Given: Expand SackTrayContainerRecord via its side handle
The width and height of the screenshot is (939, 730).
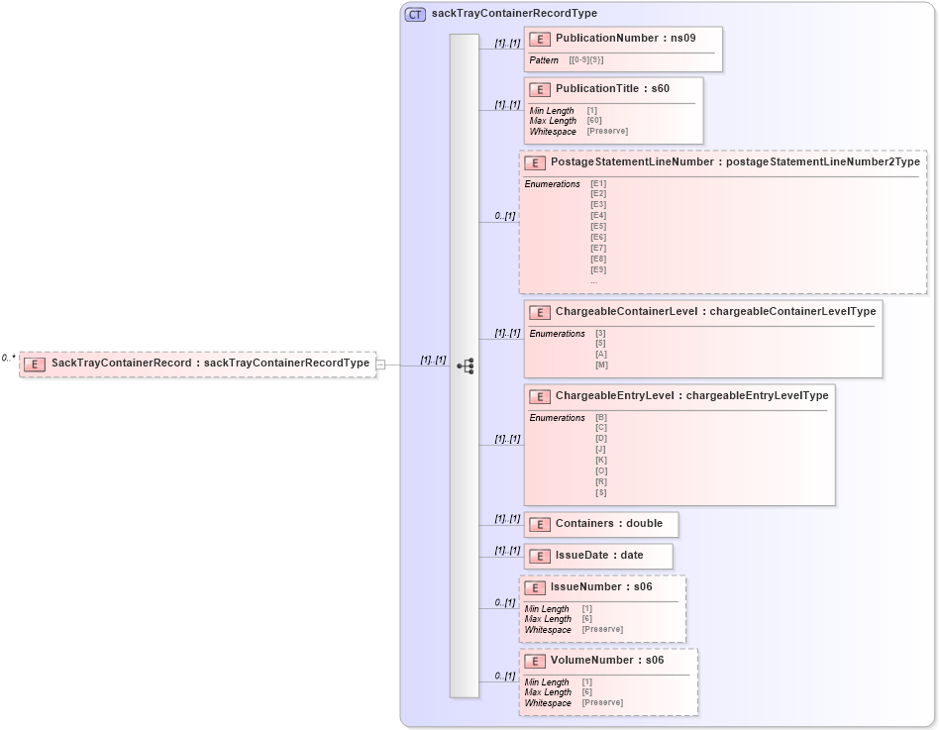Looking at the screenshot, I should pyautogui.click(x=378, y=364).
